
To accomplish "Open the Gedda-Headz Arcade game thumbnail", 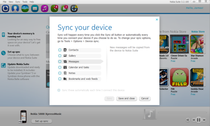I will 196,77.
